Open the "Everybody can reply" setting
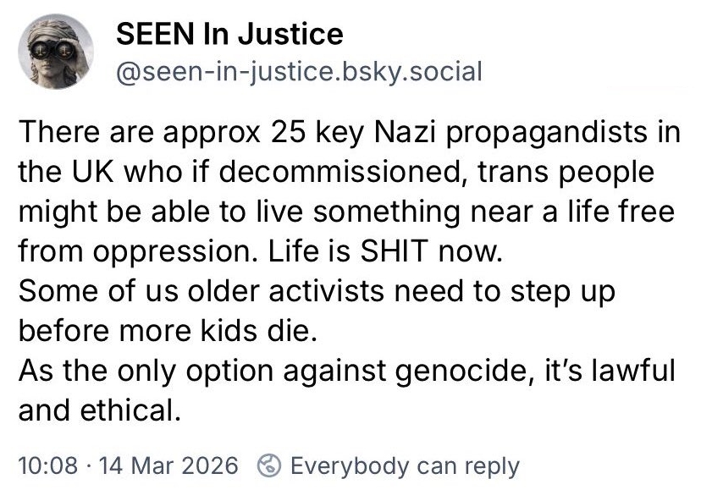This screenshot has width=701, height=490. click(x=405, y=465)
